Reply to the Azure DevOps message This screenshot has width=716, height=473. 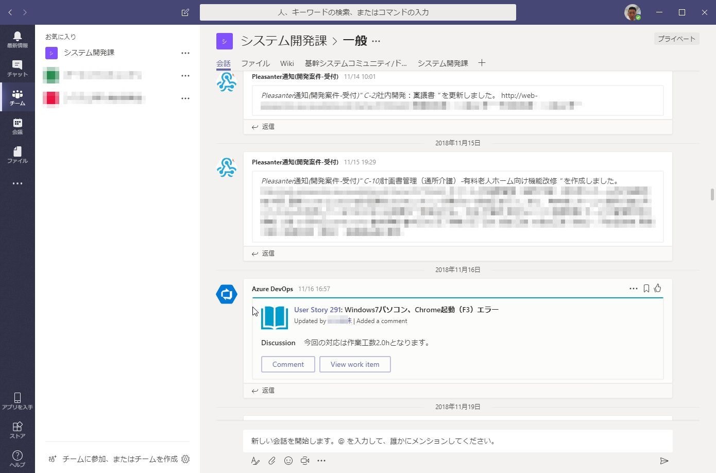263,391
